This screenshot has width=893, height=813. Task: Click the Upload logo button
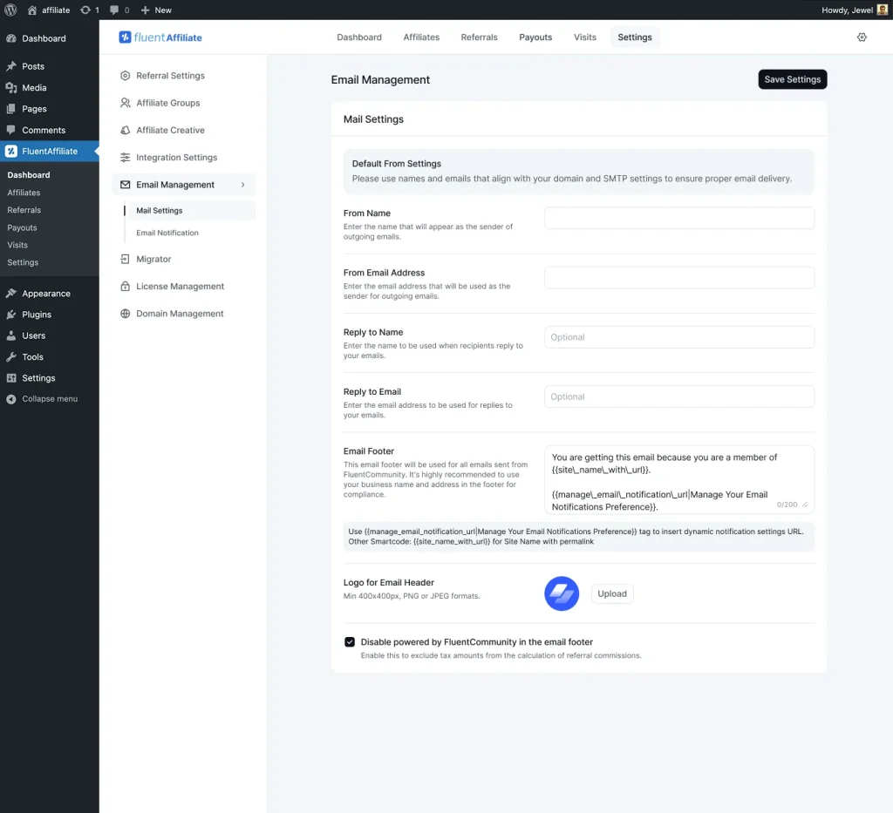click(612, 594)
